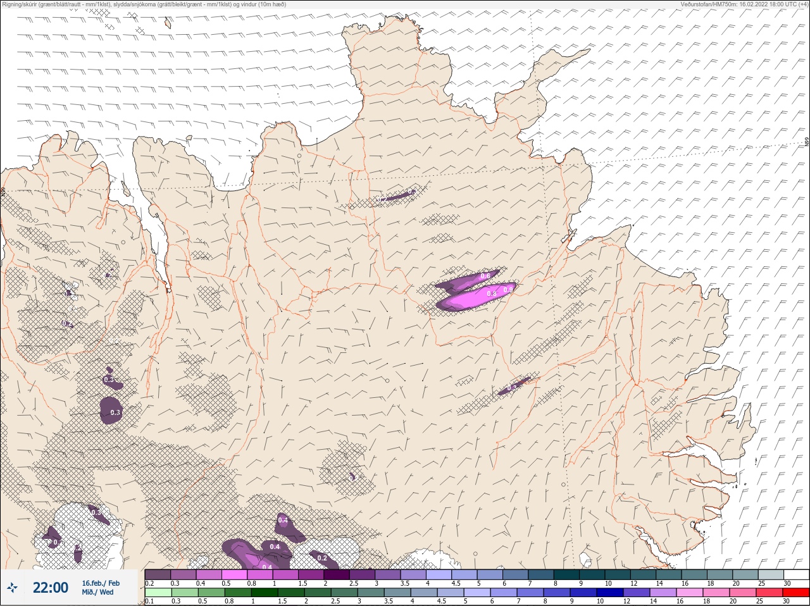Viewport: 810px width, 606px height.
Task: Click the 'Mið./ Wed' weekday label
Action: [97, 592]
